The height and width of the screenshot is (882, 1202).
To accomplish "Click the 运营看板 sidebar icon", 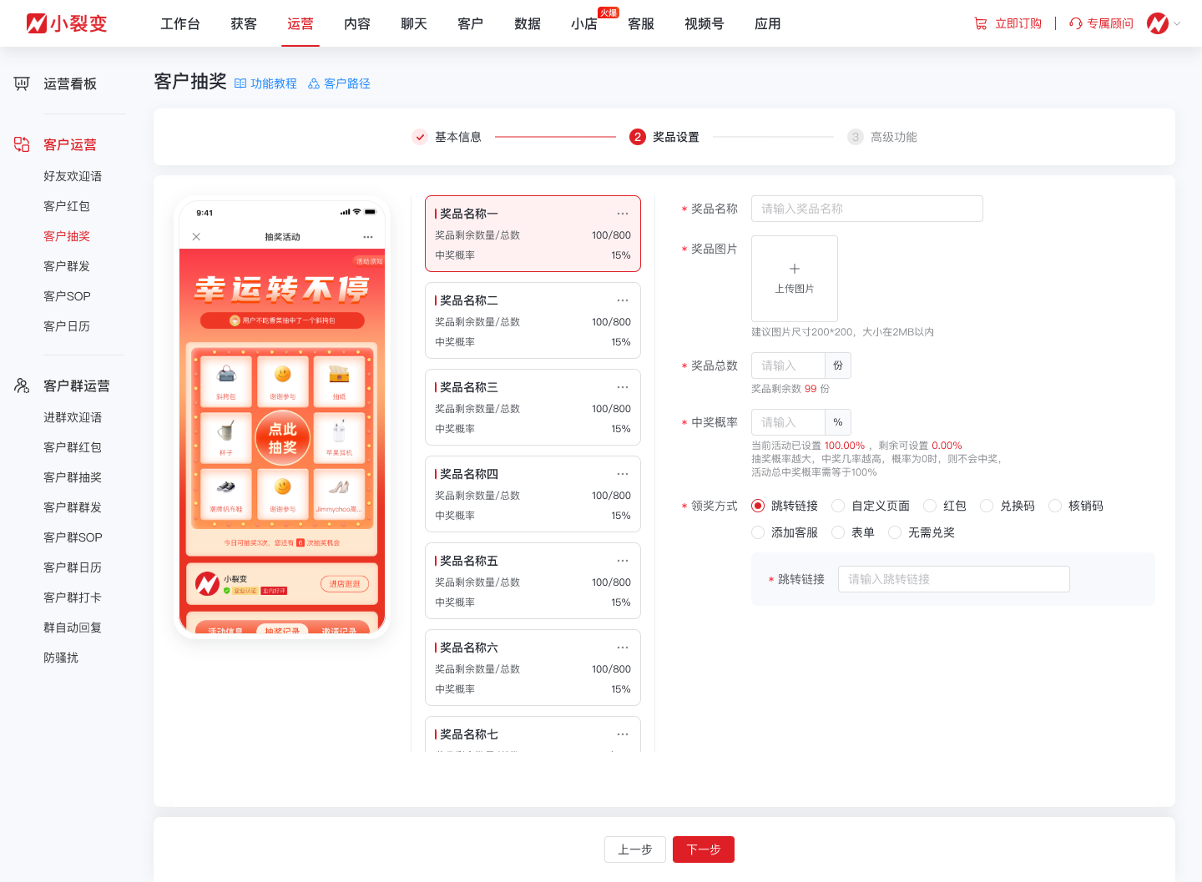I will [x=22, y=83].
